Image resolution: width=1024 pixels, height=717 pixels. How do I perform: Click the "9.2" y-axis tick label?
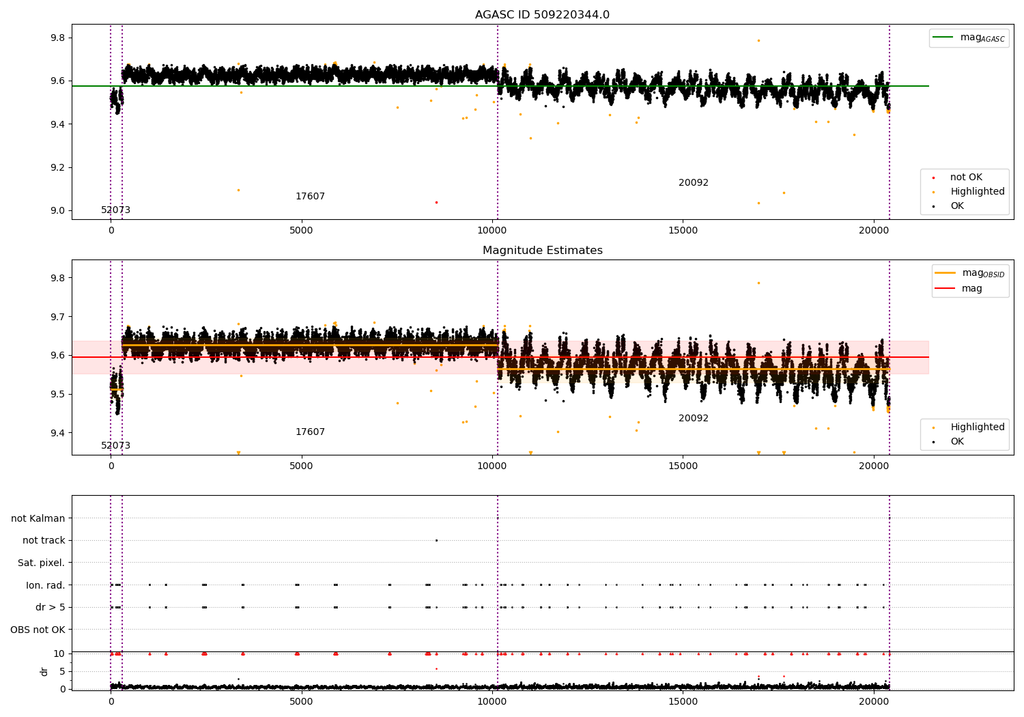57,167
